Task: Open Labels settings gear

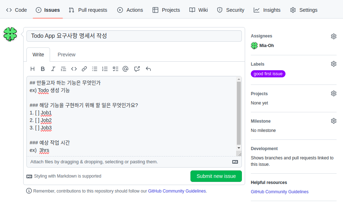Action: click(333, 63)
